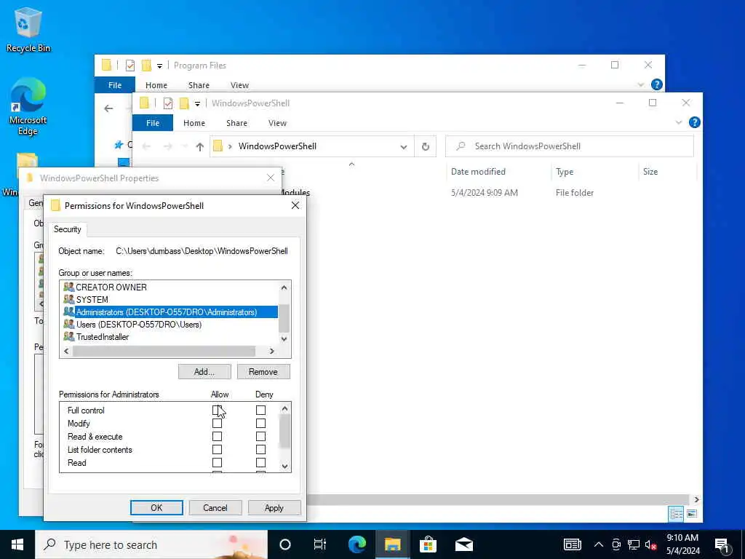Check Allow for Modify permission

pyautogui.click(x=217, y=423)
